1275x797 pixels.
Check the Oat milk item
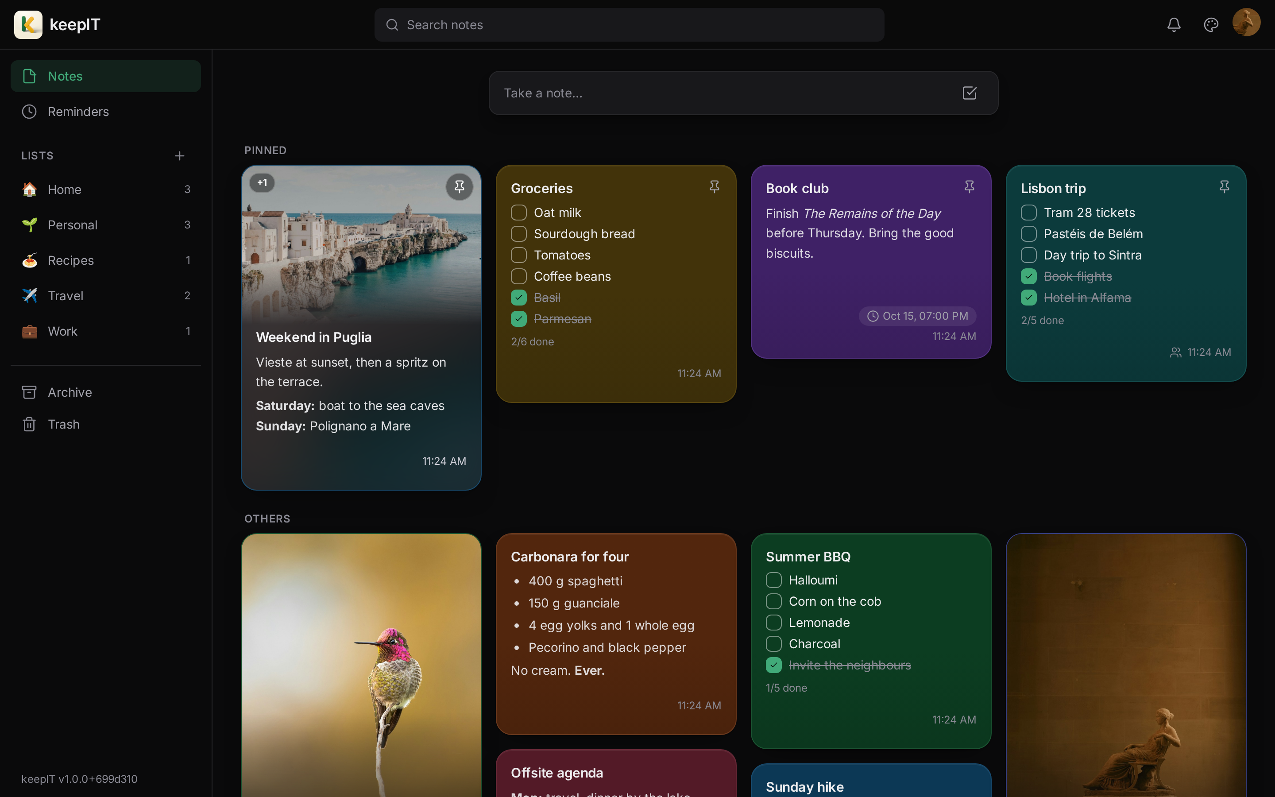518,213
